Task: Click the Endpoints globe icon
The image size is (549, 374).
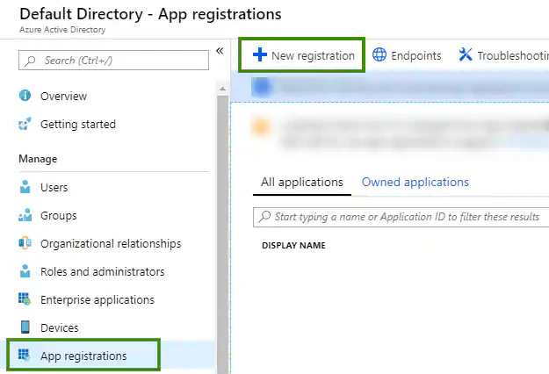Action: point(379,55)
